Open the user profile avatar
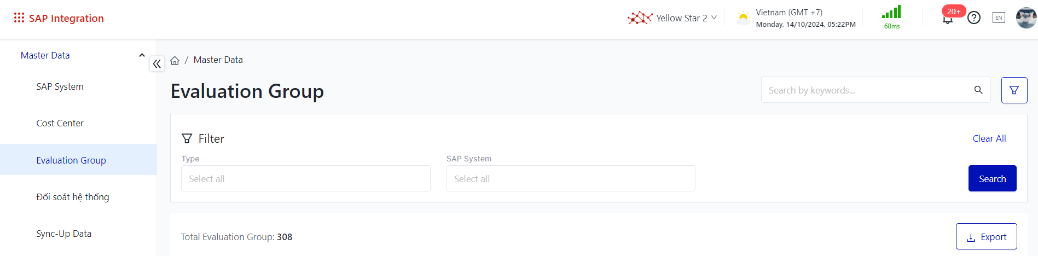The height and width of the screenshot is (256, 1038). point(1026,18)
